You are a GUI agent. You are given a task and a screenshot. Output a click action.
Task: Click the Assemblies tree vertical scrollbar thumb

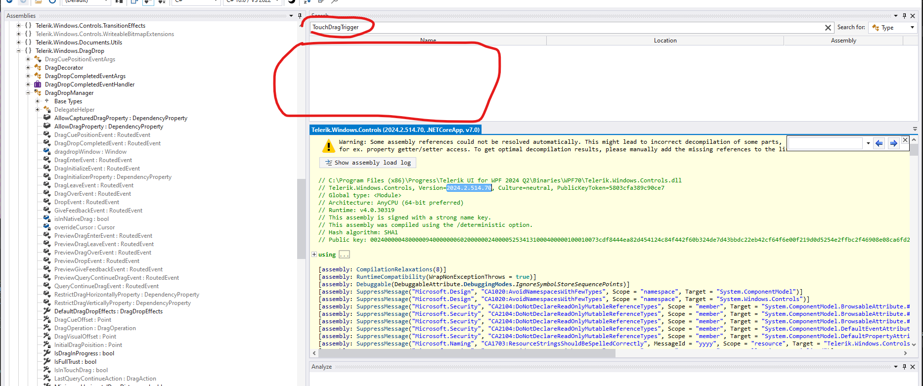click(301, 219)
